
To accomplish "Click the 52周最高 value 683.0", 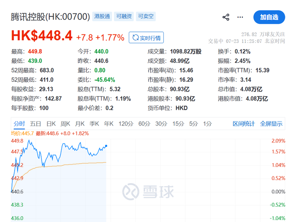I will (x=47, y=70).
